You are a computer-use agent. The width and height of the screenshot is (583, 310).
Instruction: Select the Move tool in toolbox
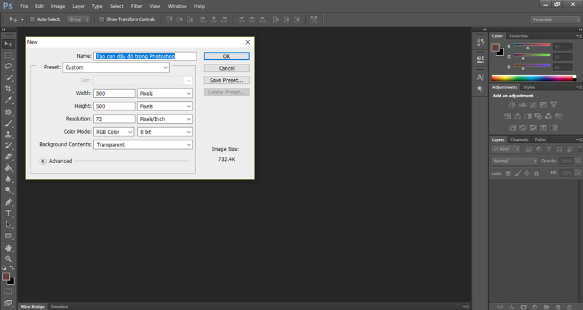tap(8, 44)
